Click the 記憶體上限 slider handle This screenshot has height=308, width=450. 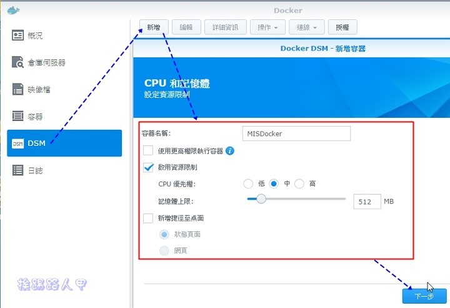[x=261, y=199]
